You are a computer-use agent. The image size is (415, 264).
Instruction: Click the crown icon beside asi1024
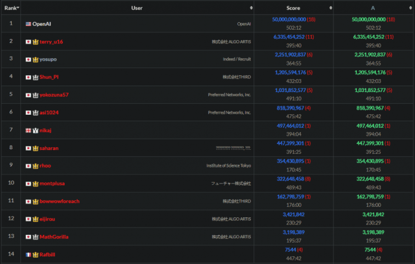click(36, 113)
